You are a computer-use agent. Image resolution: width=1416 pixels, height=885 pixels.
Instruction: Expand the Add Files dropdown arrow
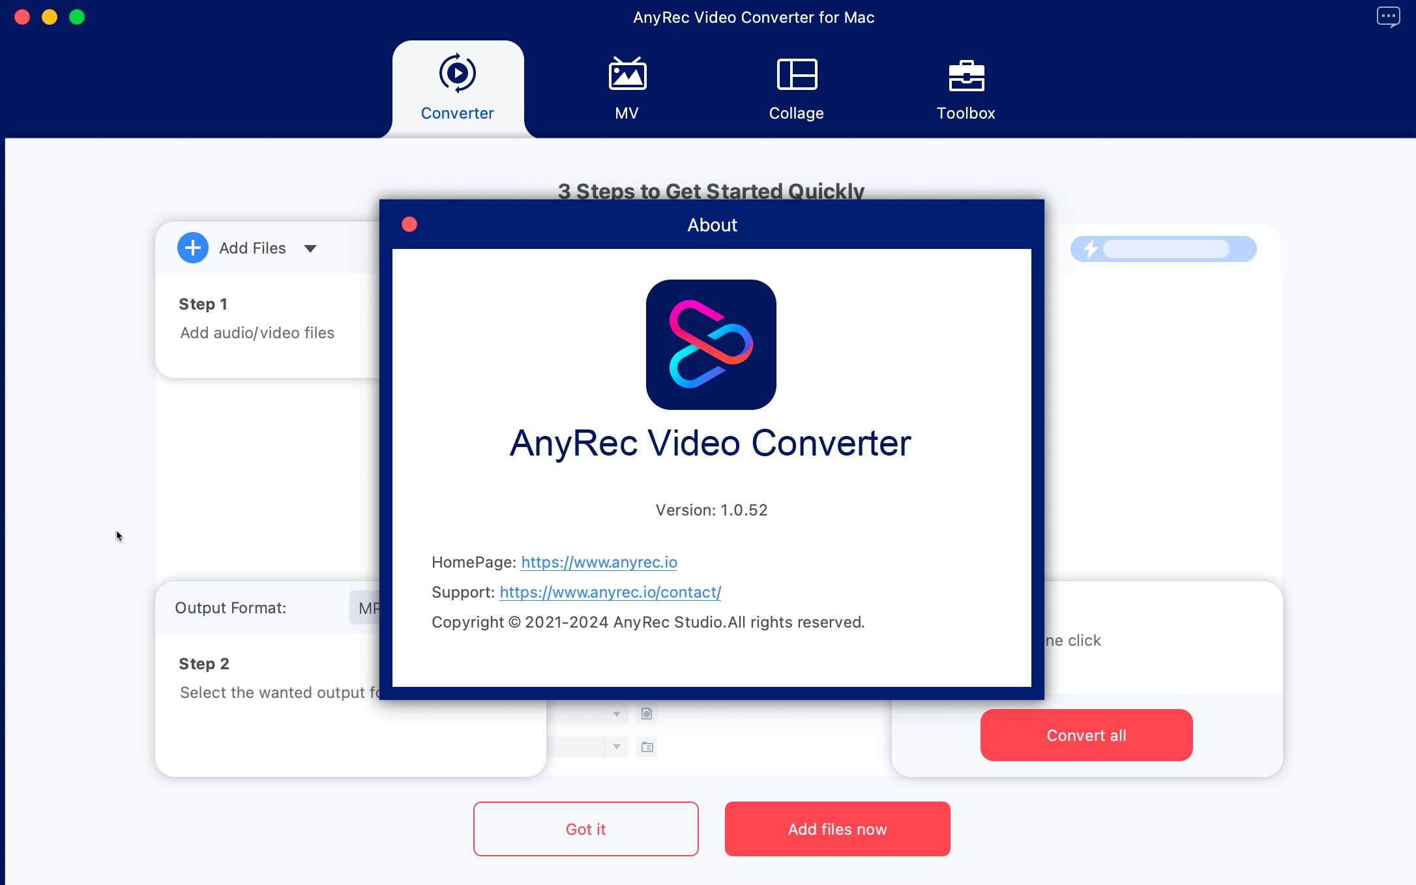pos(310,248)
